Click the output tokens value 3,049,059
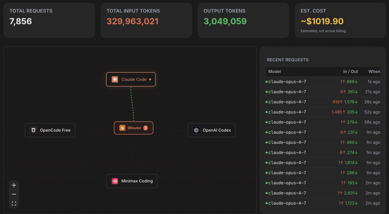The image size is (389, 214). [225, 21]
